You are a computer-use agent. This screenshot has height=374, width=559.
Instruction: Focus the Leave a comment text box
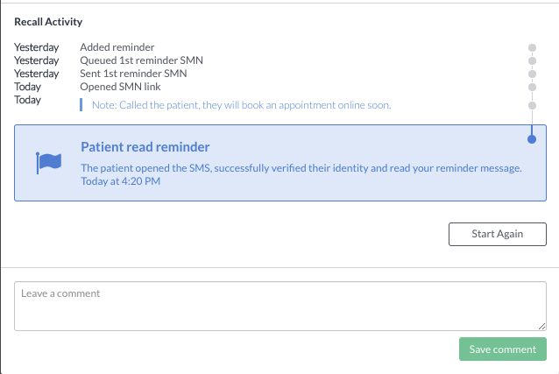(280, 306)
